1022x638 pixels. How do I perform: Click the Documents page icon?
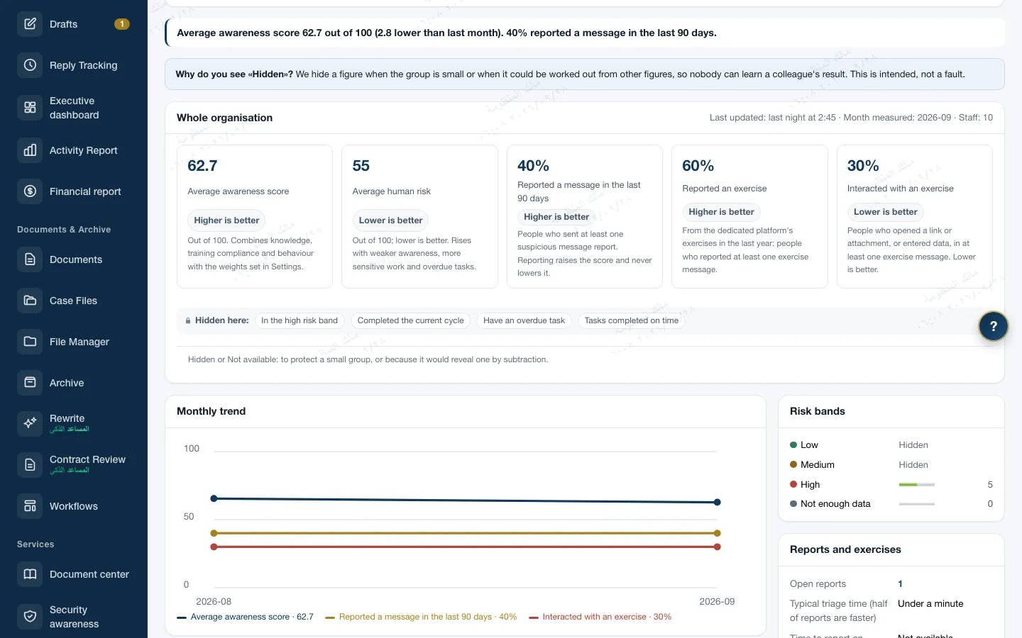click(x=30, y=259)
